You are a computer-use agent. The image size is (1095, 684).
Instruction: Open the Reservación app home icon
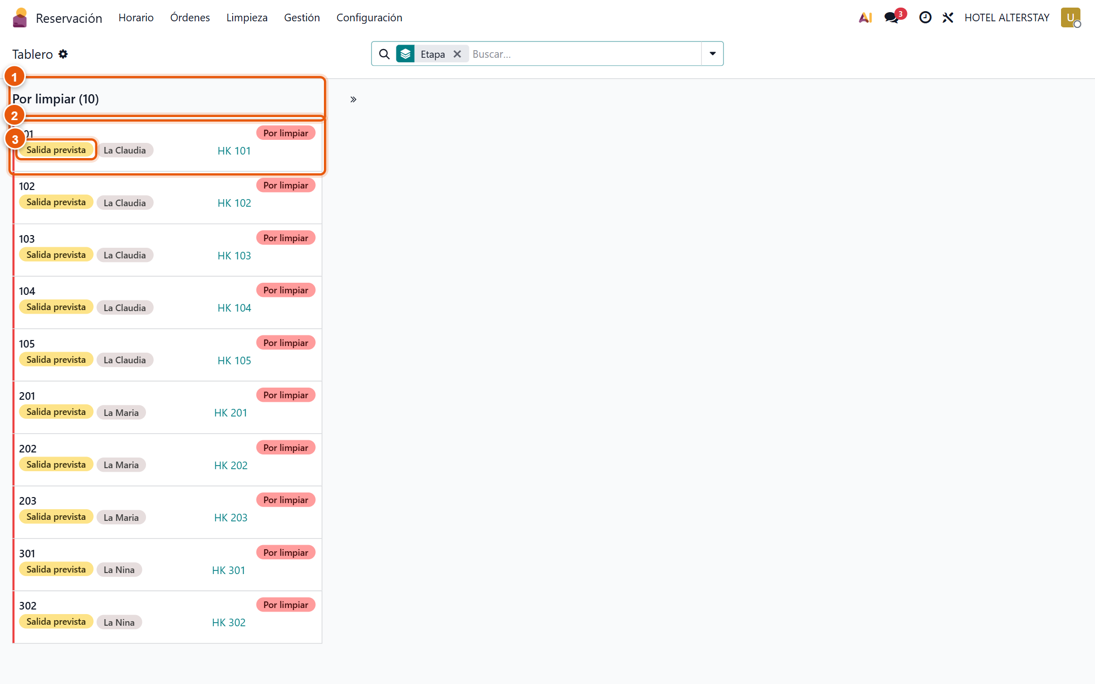point(20,18)
